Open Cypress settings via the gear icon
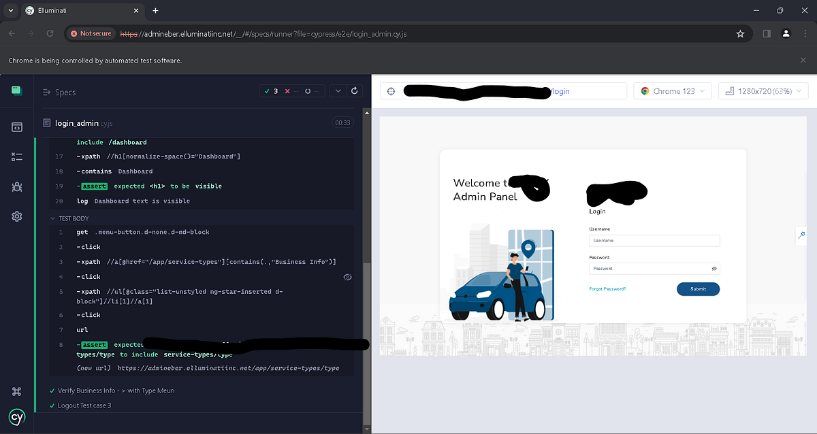 pos(16,216)
